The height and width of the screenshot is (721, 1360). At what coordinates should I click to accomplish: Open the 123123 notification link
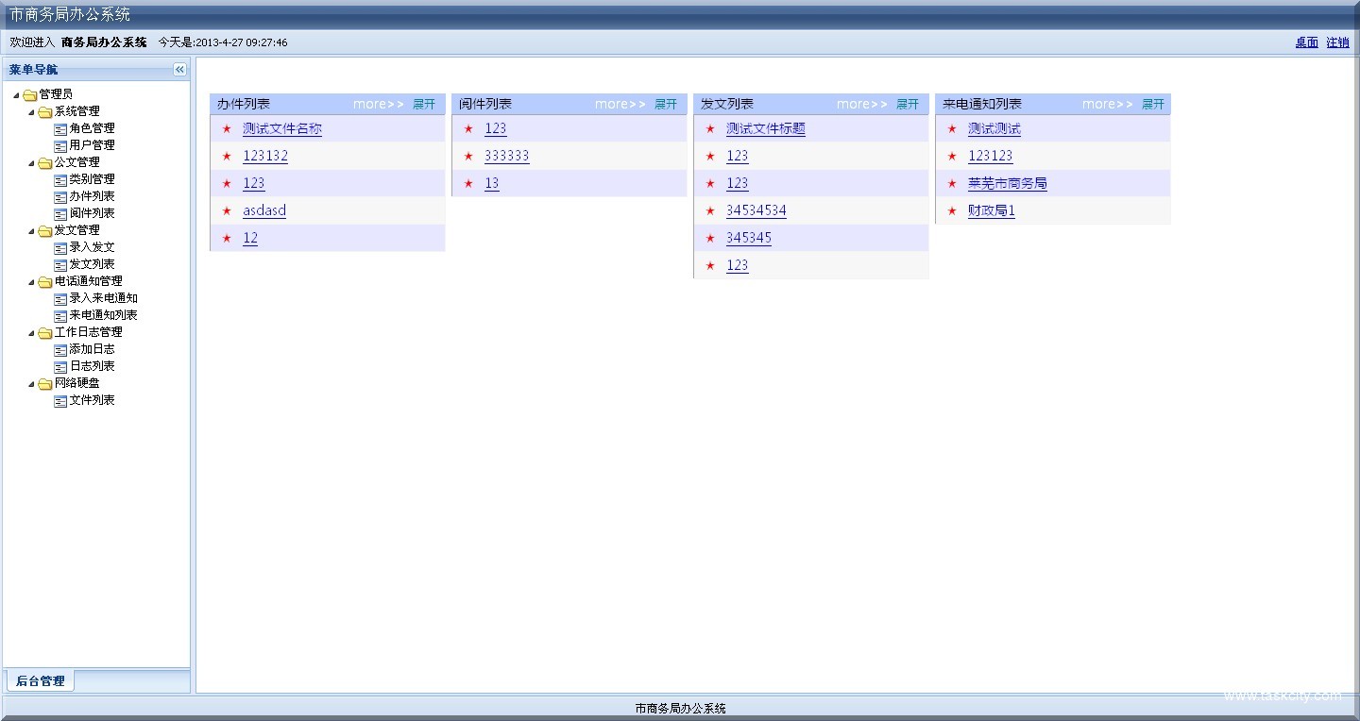(x=991, y=156)
